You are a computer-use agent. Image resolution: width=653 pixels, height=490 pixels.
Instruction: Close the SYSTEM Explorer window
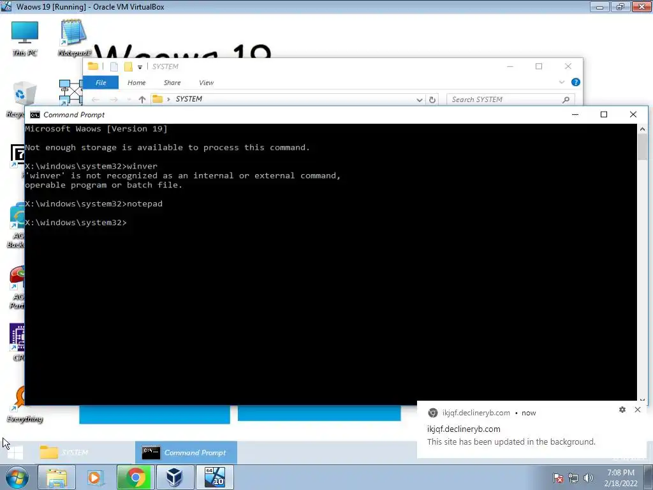coord(568,66)
